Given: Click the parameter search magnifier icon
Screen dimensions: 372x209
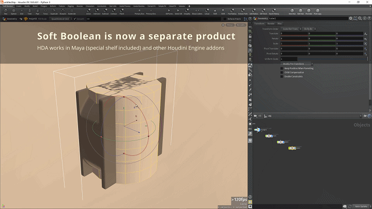Looking at the screenshot, I should click(360, 18).
